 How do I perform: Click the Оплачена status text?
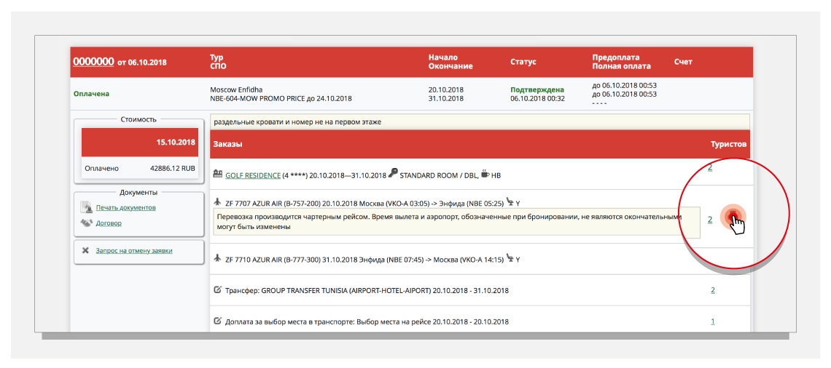[x=91, y=94]
